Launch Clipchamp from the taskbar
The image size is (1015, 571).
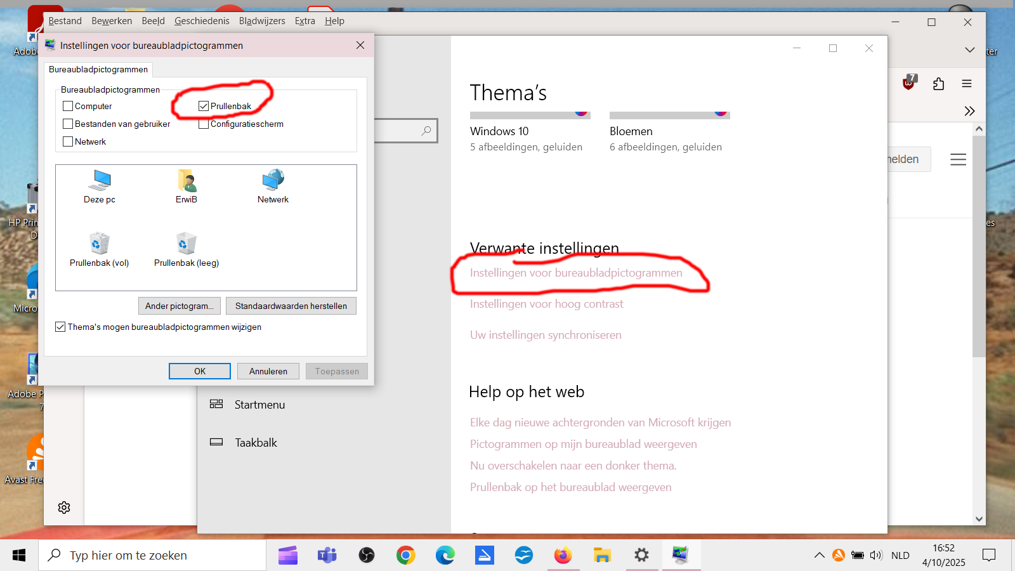(288, 555)
